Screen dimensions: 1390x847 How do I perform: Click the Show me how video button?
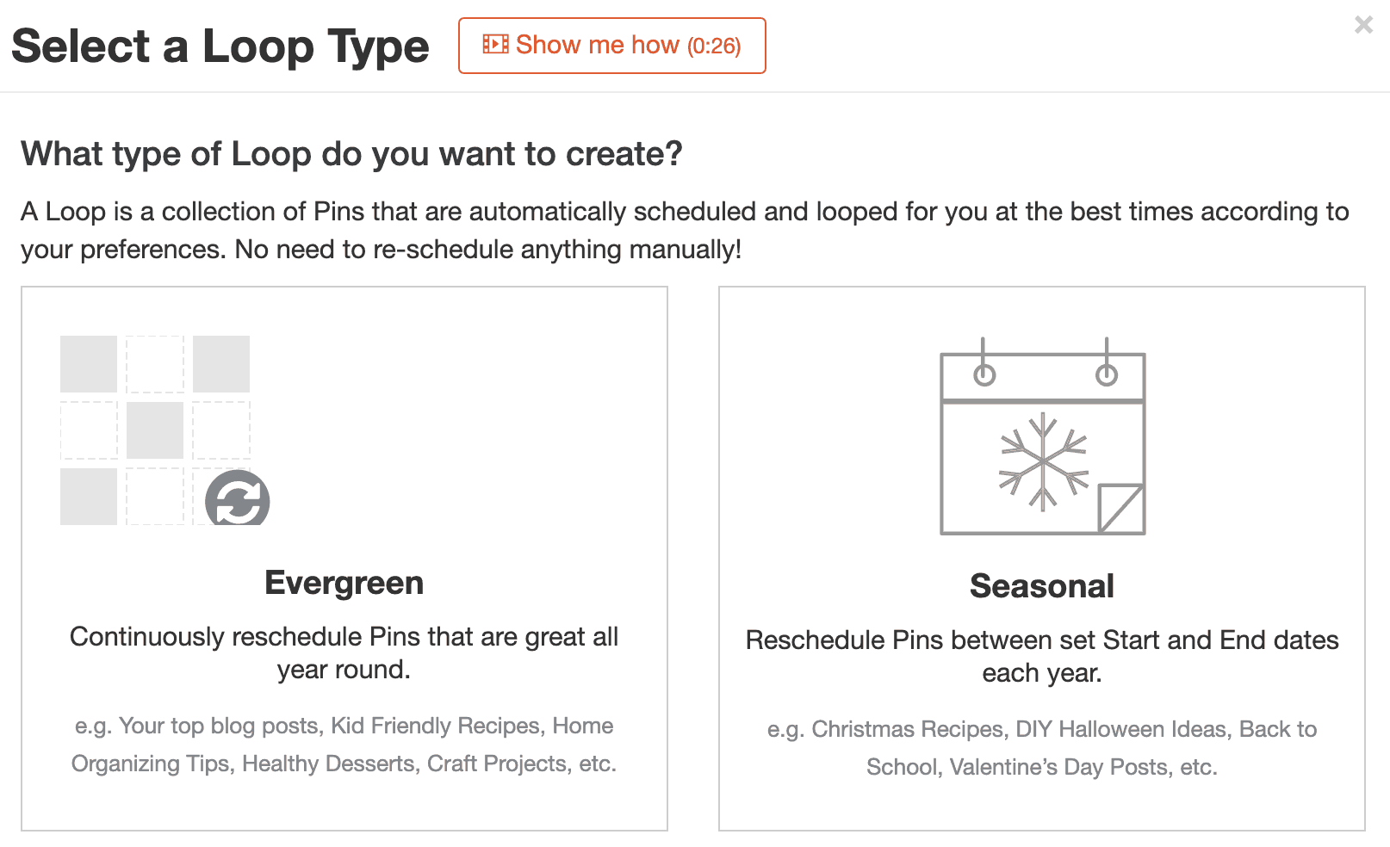tap(611, 46)
